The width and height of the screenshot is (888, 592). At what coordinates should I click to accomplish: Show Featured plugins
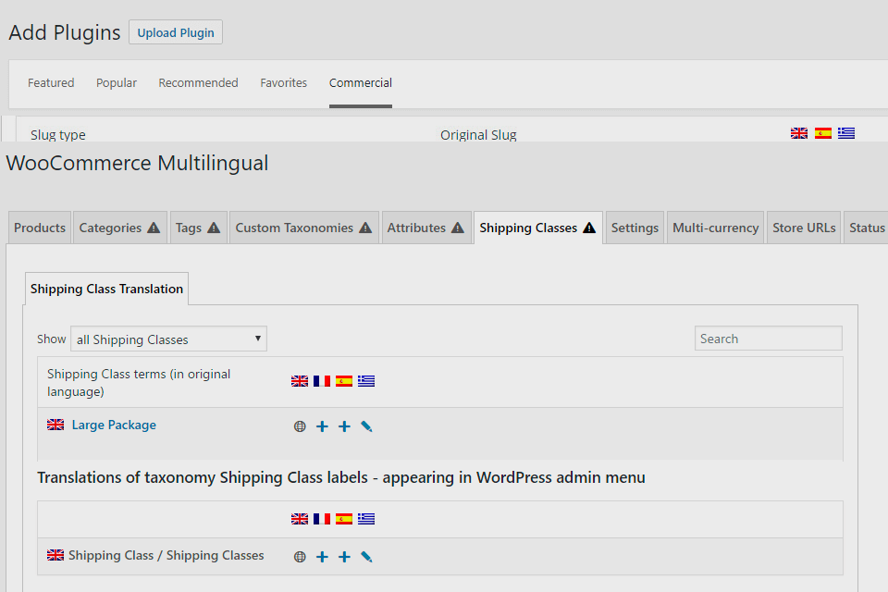(51, 82)
